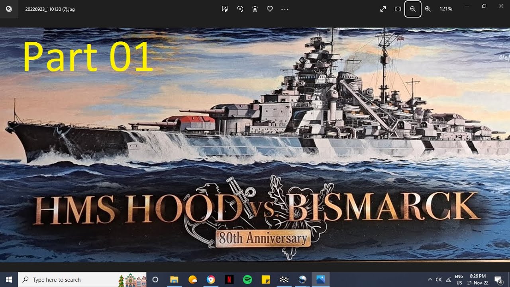This screenshot has width=510, height=287.
Task: Open Sticky Notes from the taskbar
Action: pos(266,279)
